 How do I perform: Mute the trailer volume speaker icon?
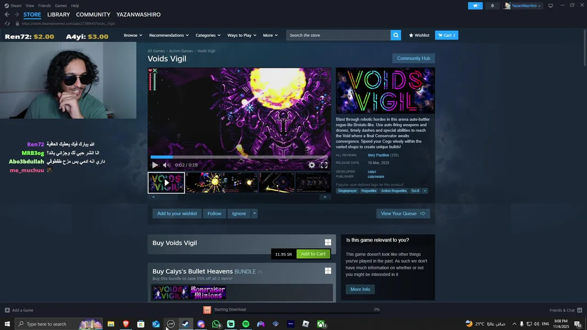pos(166,165)
